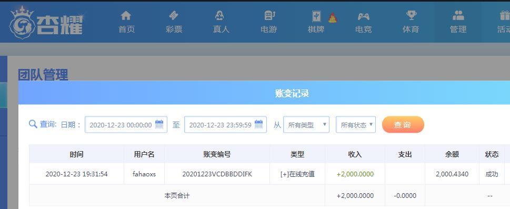Click the home icon above 首页
Viewport: 510px width, 209px height.
[x=126, y=15]
